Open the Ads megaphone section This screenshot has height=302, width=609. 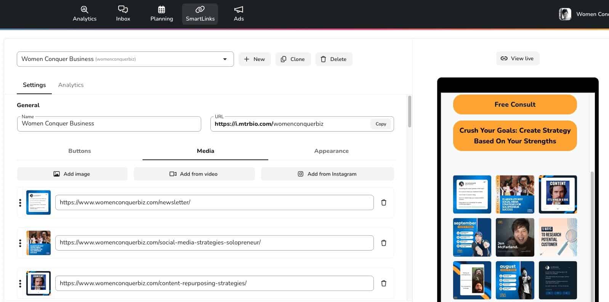[239, 14]
